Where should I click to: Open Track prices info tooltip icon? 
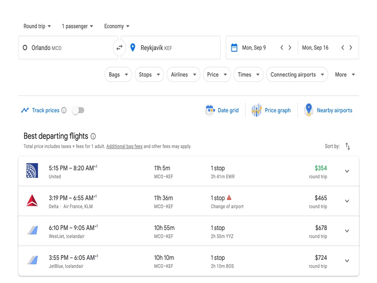(64, 110)
